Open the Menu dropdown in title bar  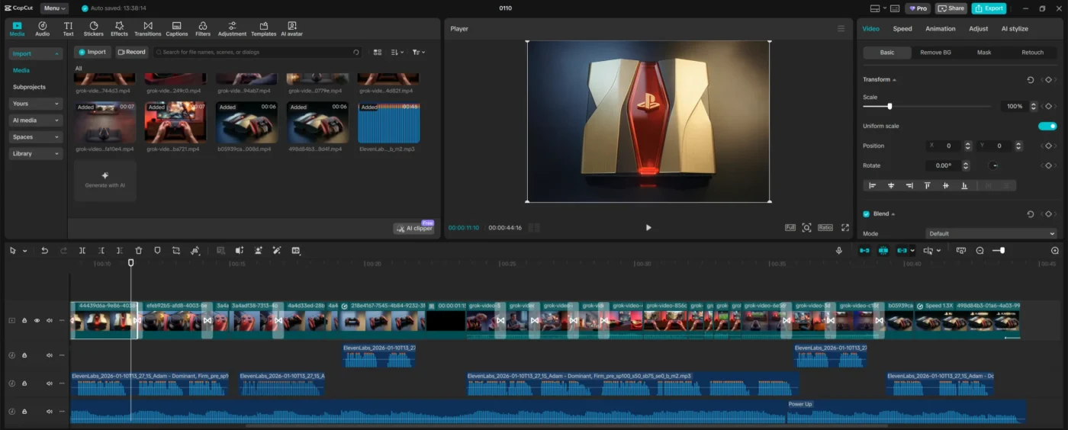point(54,8)
